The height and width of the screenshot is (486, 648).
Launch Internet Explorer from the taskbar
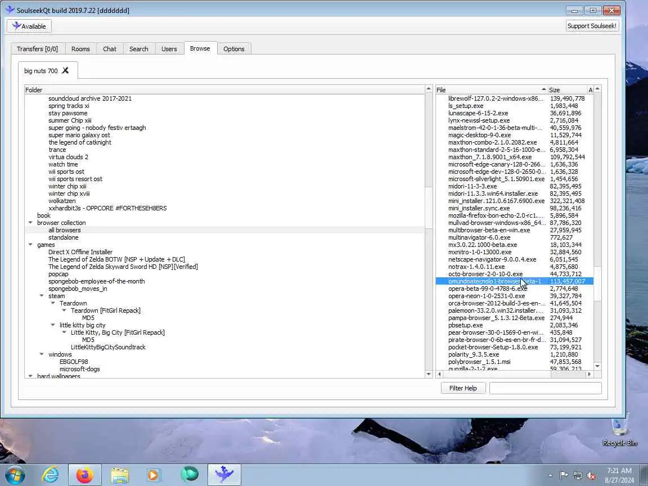(x=51, y=475)
